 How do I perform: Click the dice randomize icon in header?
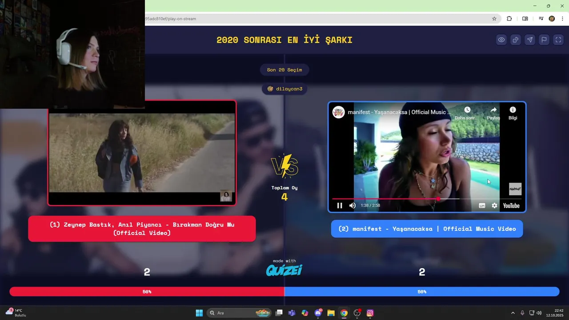pos(516,40)
